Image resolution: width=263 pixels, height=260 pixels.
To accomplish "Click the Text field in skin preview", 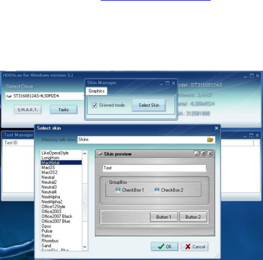I will click(x=154, y=168).
